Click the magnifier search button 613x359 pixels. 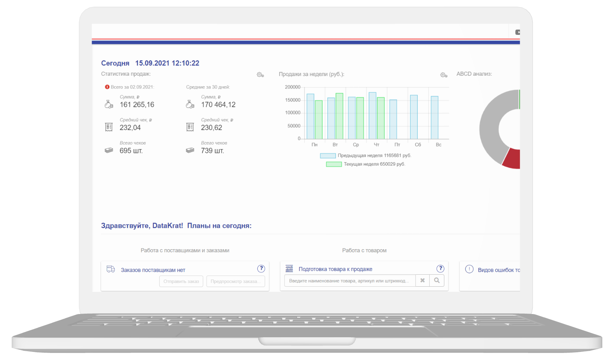pos(437,280)
